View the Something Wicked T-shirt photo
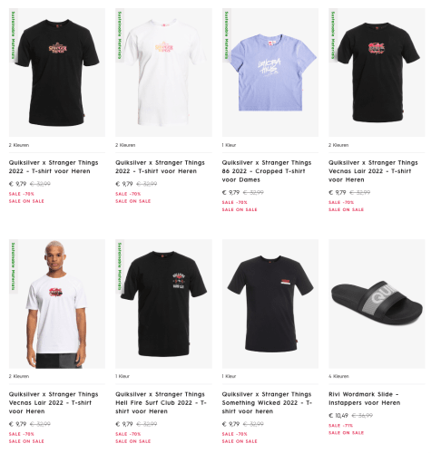Viewport: 431px width, 453px height. (270, 304)
